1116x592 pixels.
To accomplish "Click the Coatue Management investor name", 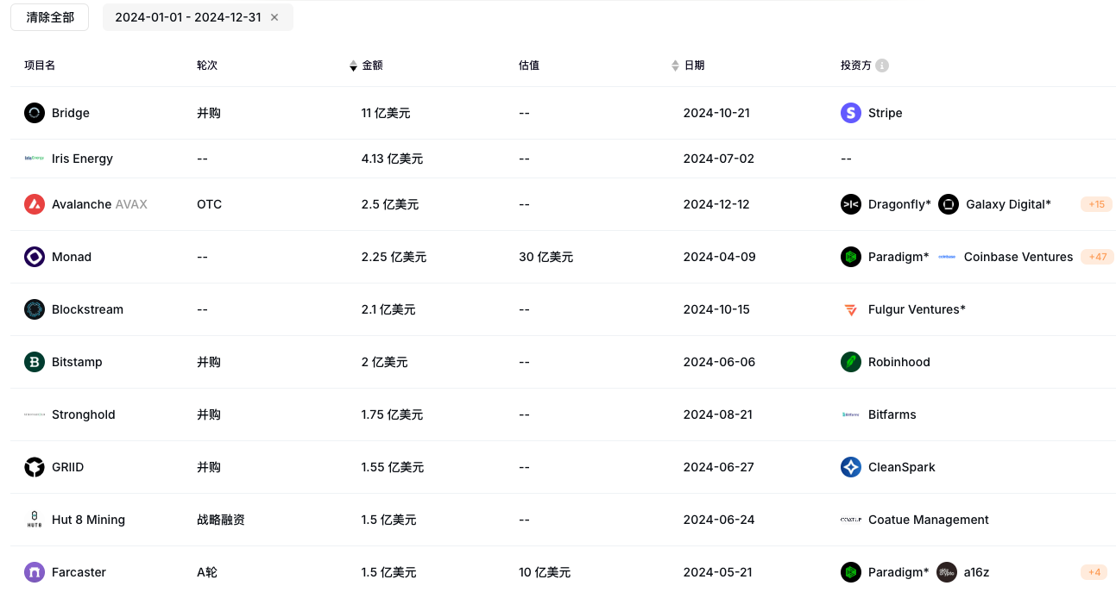I will tap(929, 520).
